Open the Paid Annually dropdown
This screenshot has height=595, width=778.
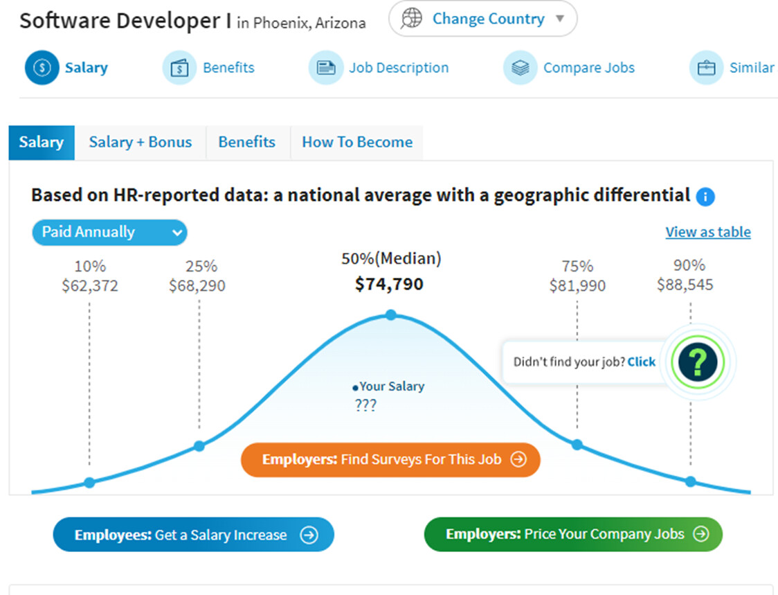109,233
